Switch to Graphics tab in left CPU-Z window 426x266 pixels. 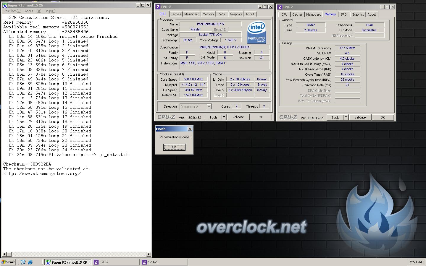236,14
